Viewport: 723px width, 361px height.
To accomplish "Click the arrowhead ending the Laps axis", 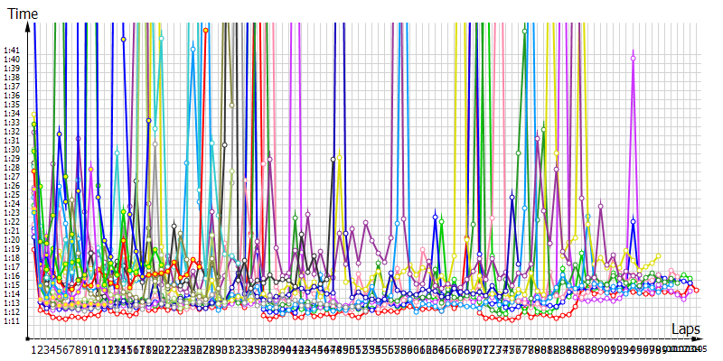I will [700, 341].
